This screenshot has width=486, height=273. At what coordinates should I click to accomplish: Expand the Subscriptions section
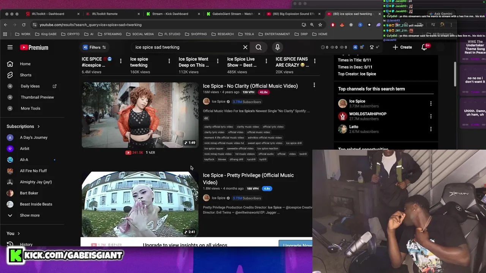(23, 126)
